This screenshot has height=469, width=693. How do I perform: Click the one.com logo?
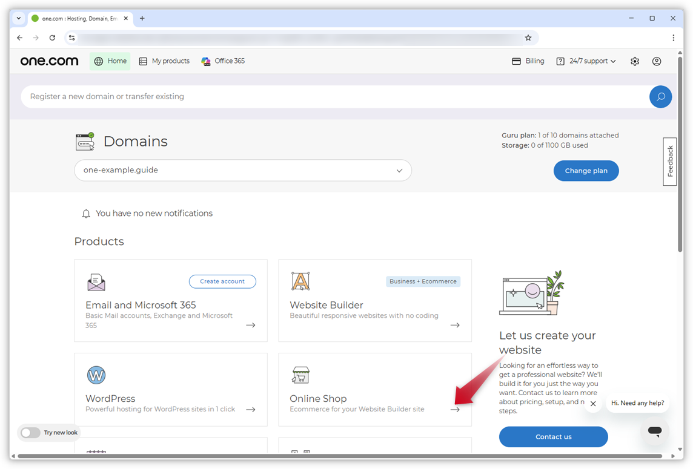point(49,61)
